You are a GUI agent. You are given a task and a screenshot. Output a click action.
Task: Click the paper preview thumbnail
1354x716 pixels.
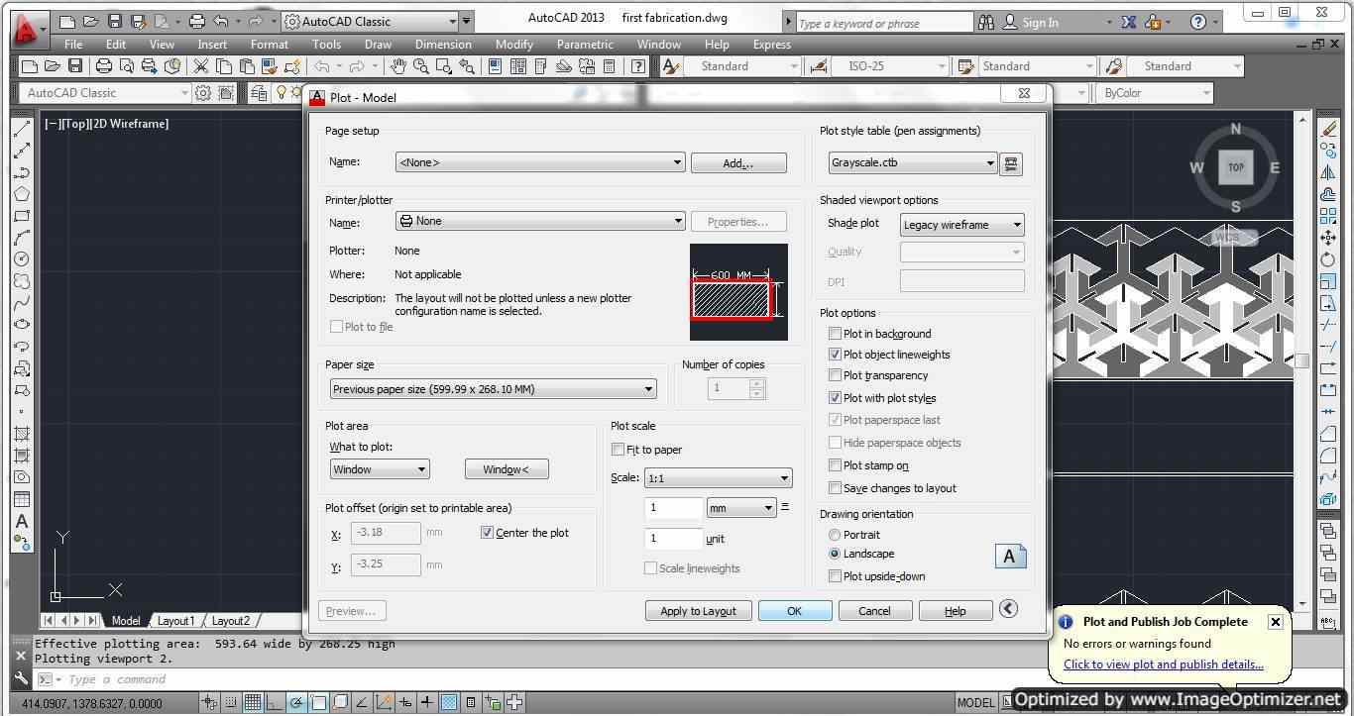coord(738,292)
